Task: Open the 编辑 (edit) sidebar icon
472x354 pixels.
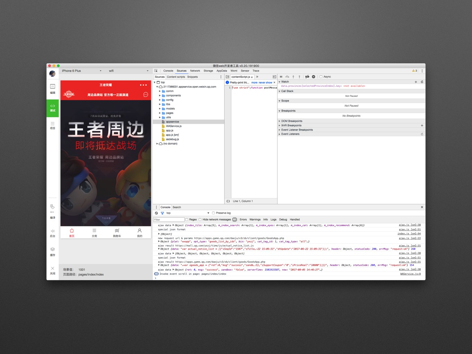Action: (x=53, y=89)
